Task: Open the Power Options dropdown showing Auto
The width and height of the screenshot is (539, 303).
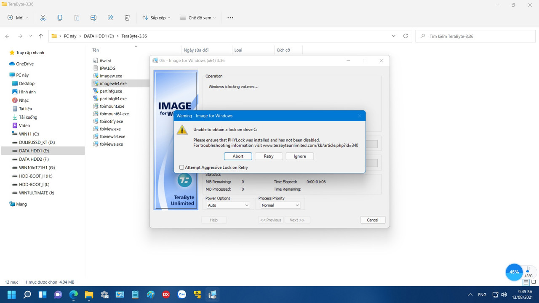Action: pyautogui.click(x=228, y=205)
